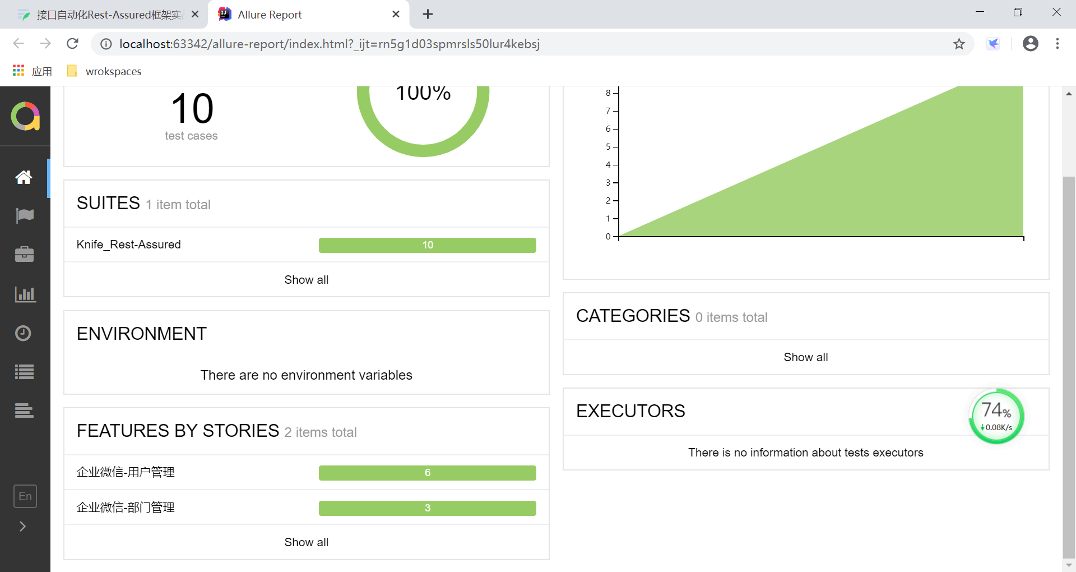Image resolution: width=1076 pixels, height=572 pixels.
Task: Open Chrome's three-dot menu
Action: (x=1057, y=44)
